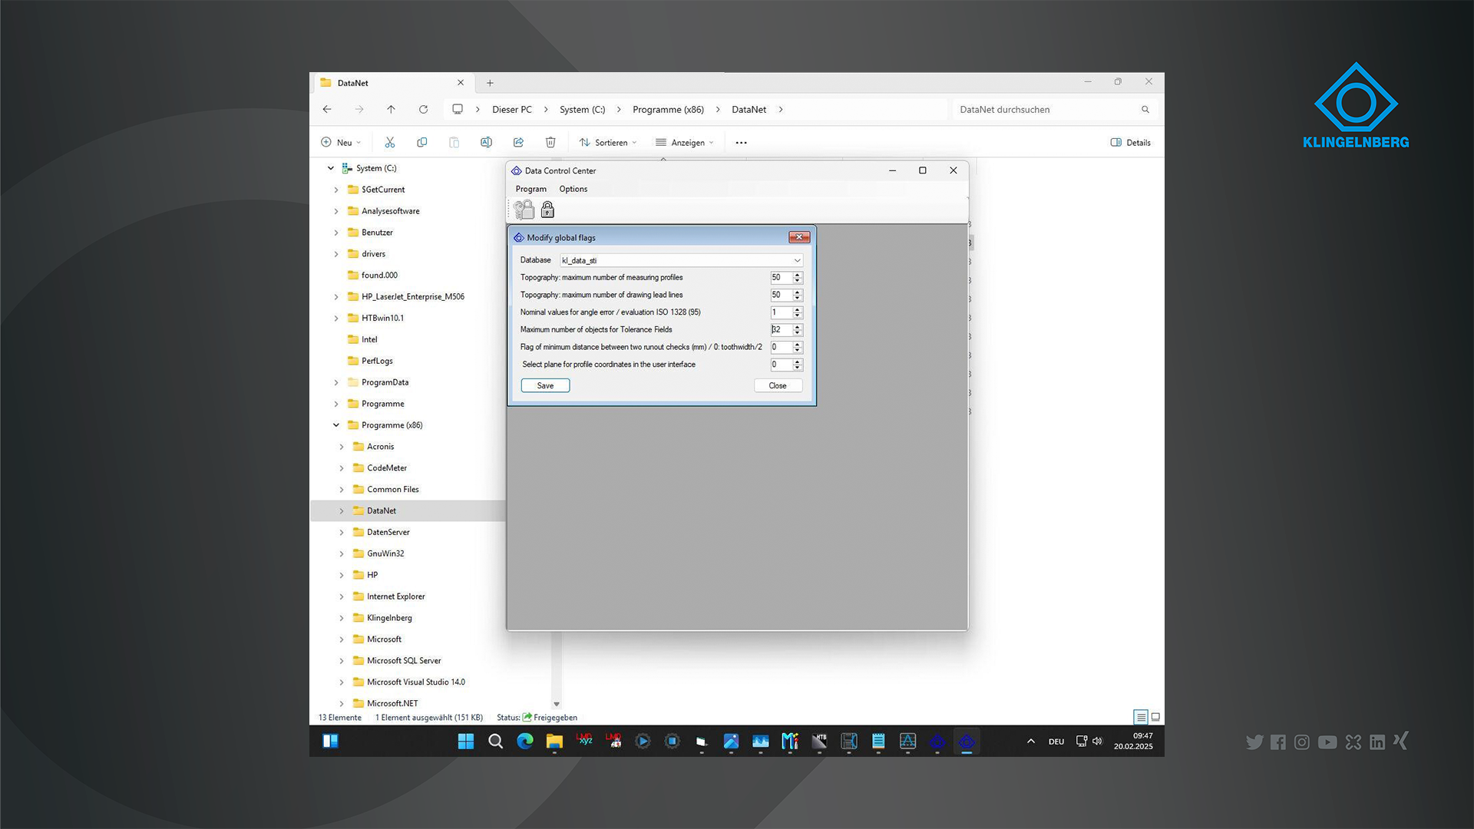1474x829 pixels.
Task: Open the three-dots more options menu in Explorer
Action: (741, 143)
